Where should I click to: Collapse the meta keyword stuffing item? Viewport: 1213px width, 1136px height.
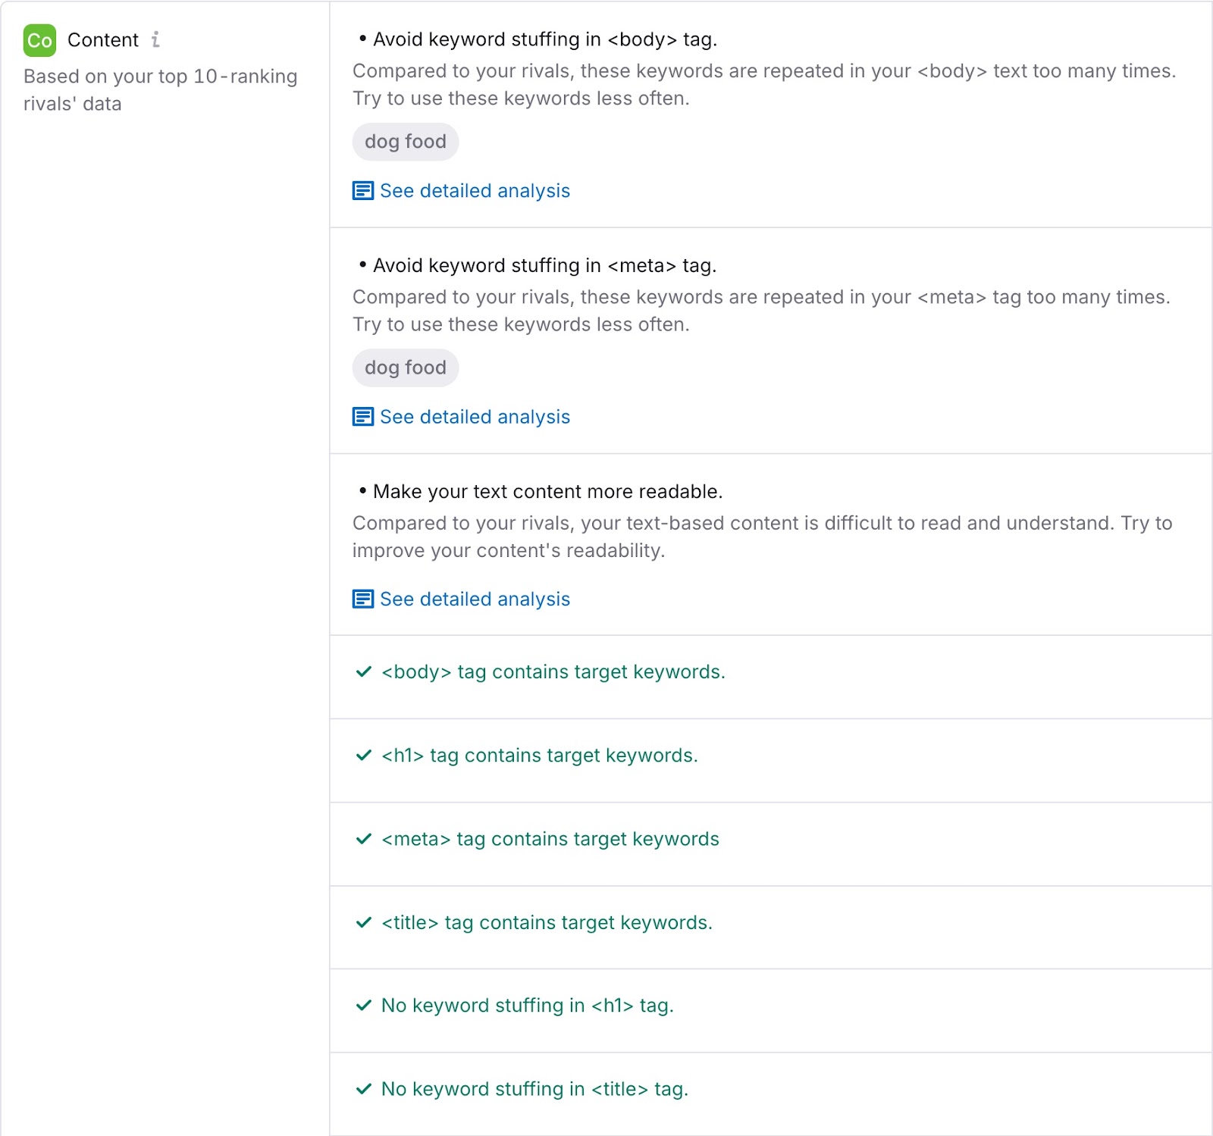[x=543, y=265]
